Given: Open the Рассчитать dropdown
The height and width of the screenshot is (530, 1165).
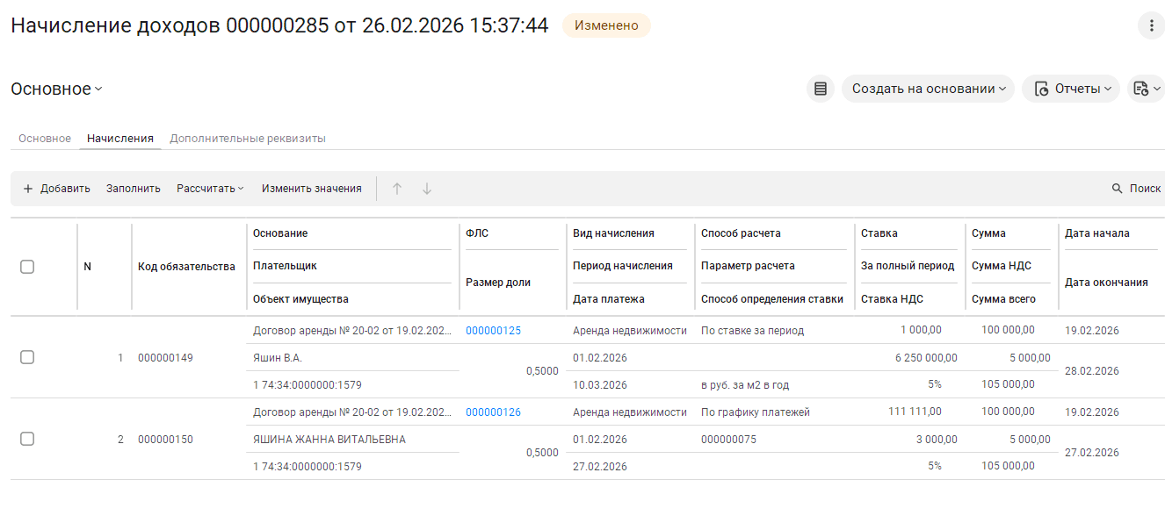Looking at the screenshot, I should pyautogui.click(x=210, y=189).
